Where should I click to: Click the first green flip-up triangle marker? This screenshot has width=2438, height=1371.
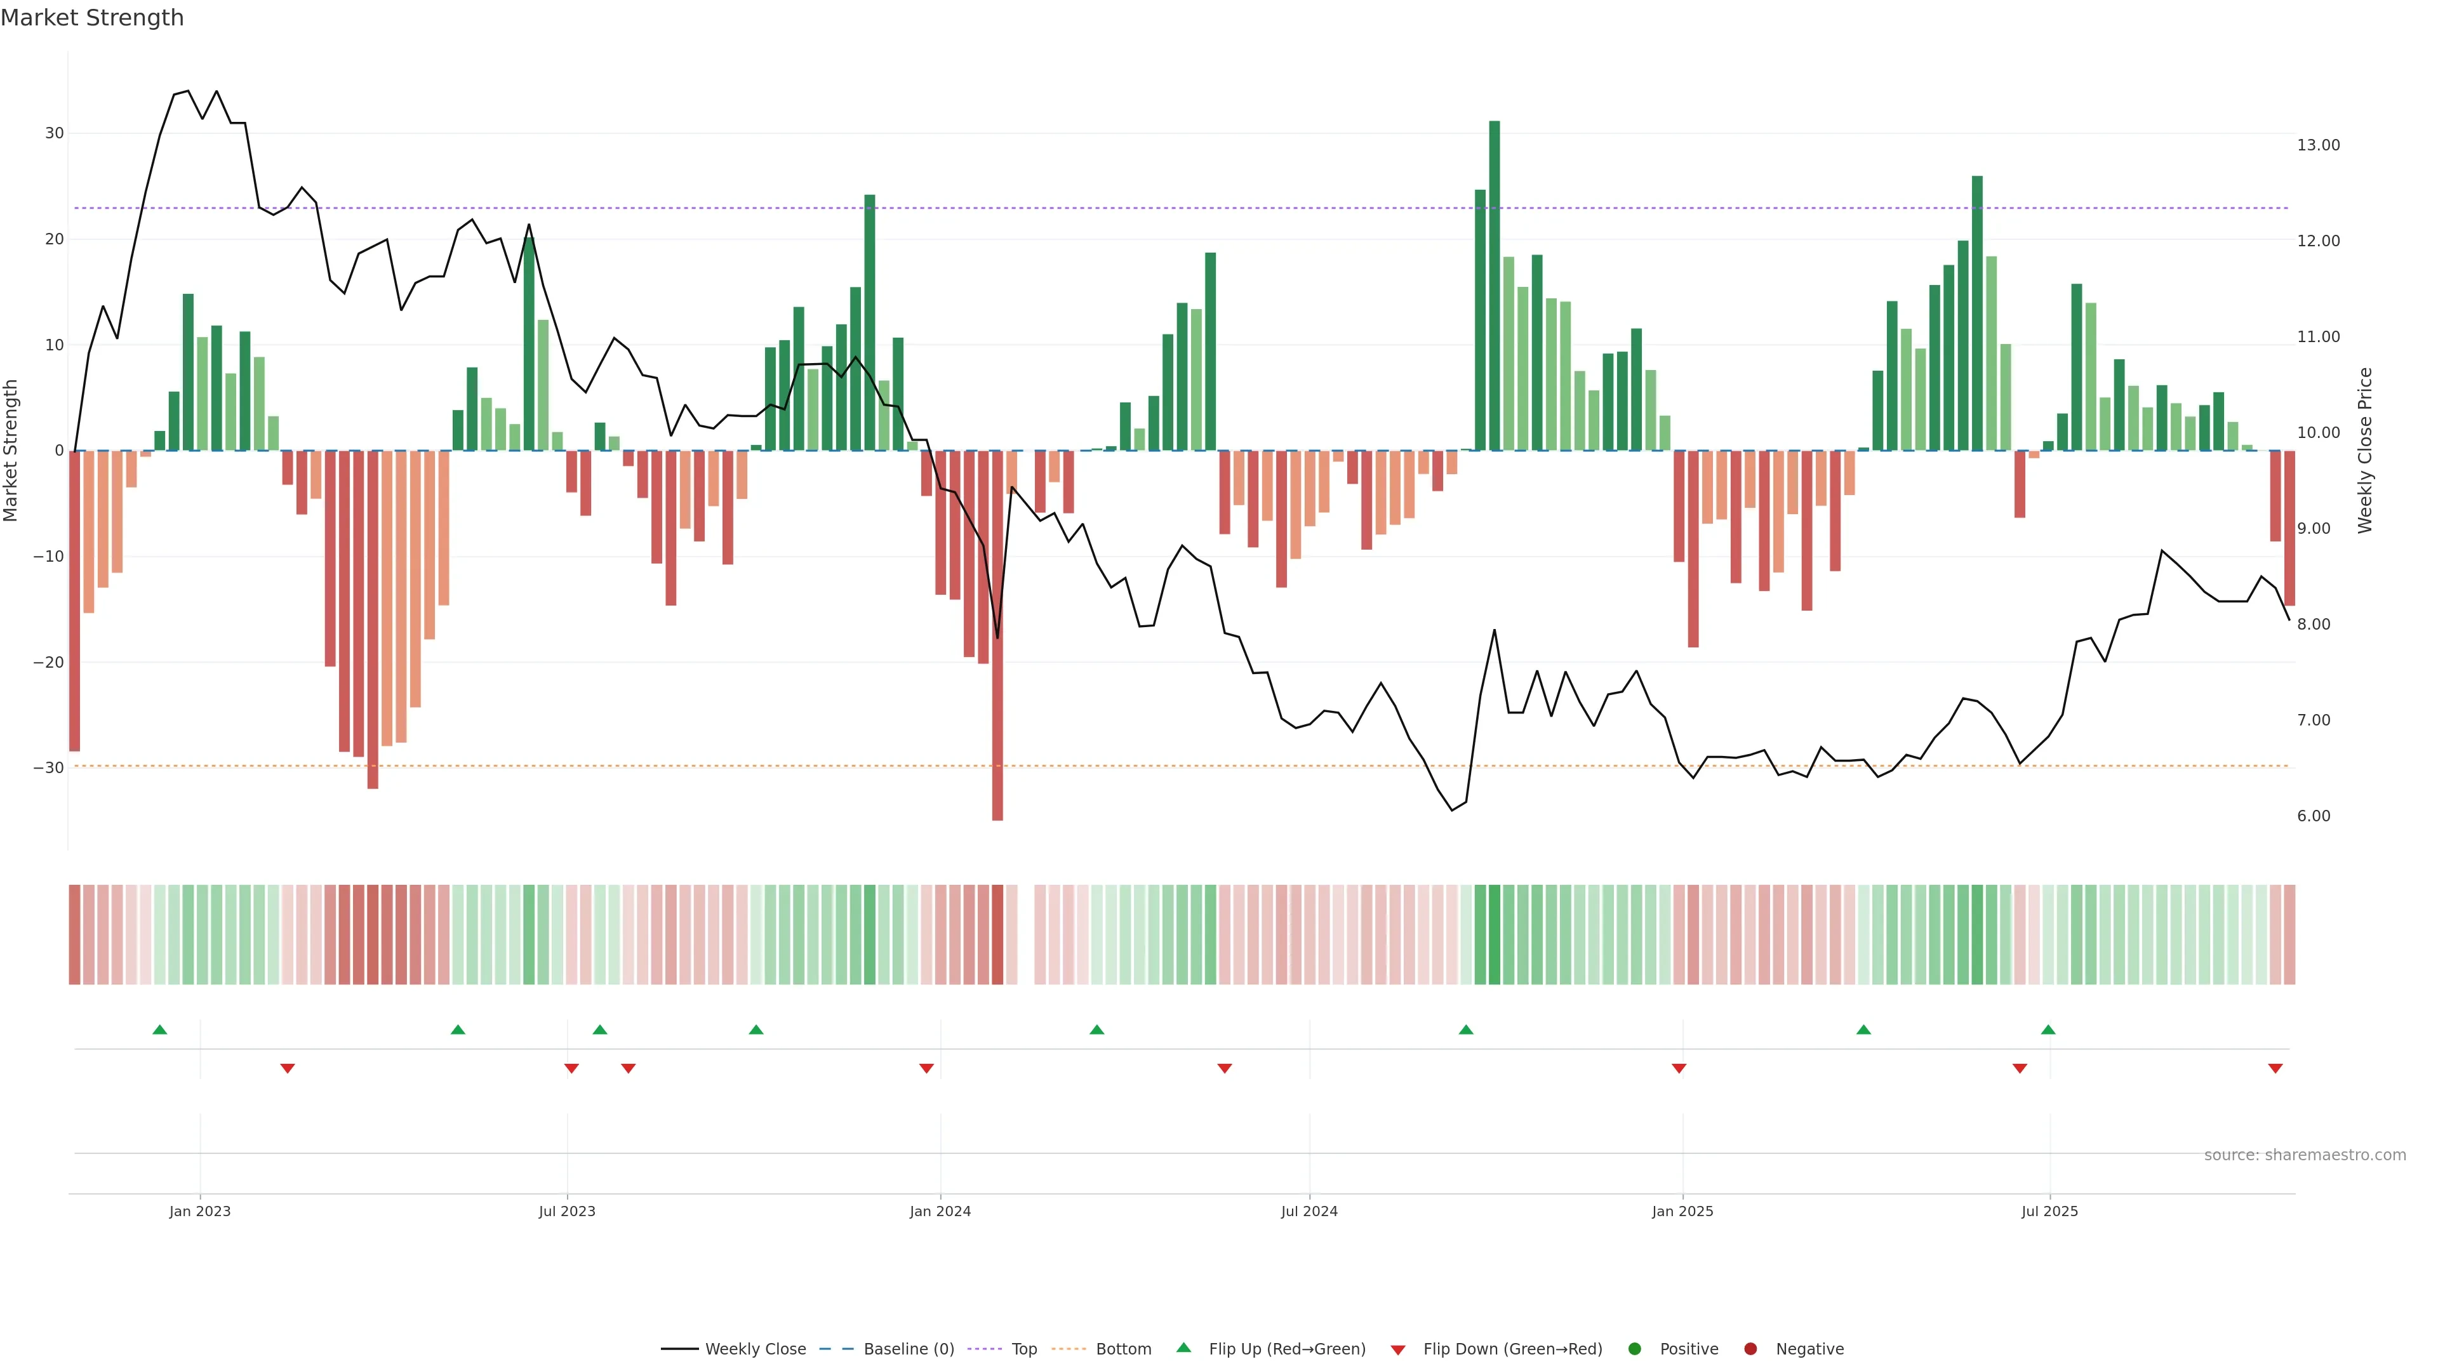pos(160,1030)
